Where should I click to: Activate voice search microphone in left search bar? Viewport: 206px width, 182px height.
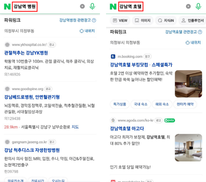click(92, 6)
